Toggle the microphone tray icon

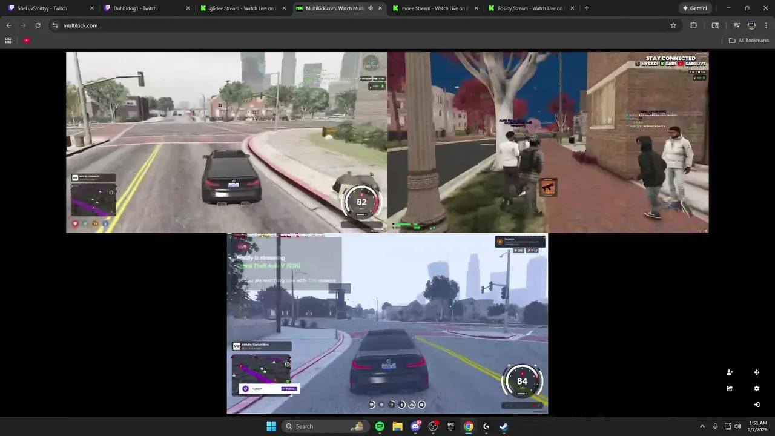(x=715, y=426)
